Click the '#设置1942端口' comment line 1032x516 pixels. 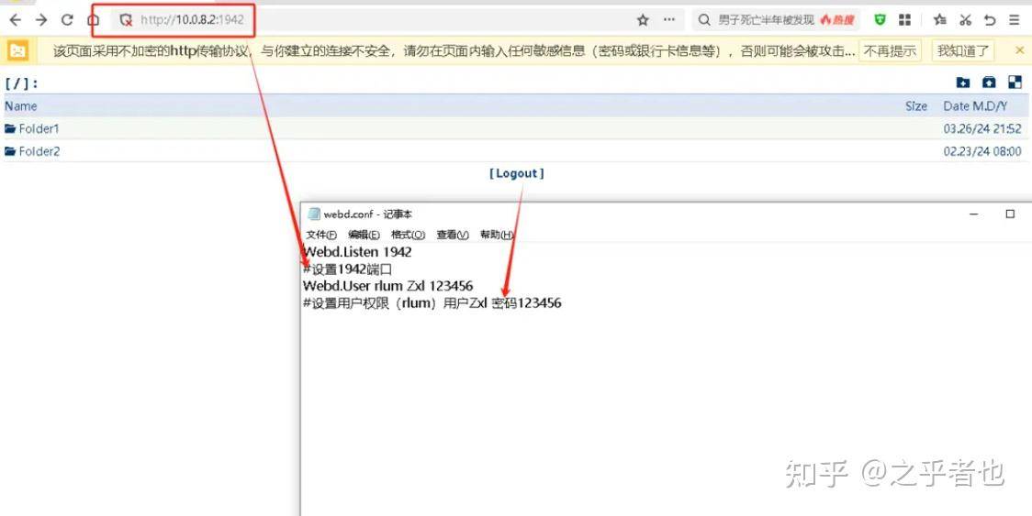coord(347,269)
